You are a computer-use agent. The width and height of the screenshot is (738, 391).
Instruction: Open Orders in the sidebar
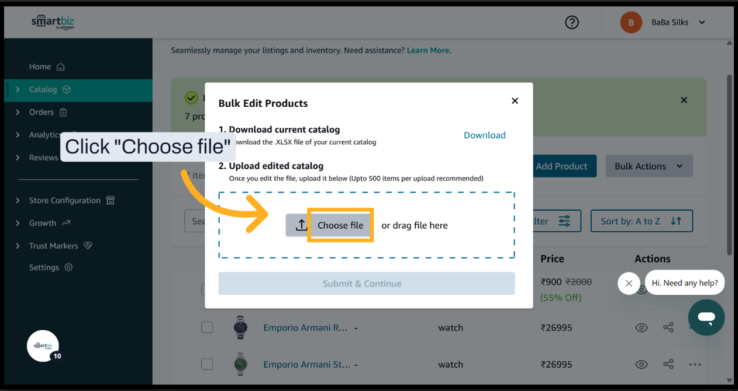pos(42,112)
